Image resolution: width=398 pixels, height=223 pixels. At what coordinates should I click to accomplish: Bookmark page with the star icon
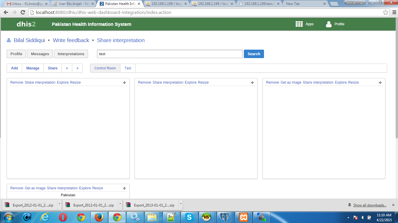(385, 12)
